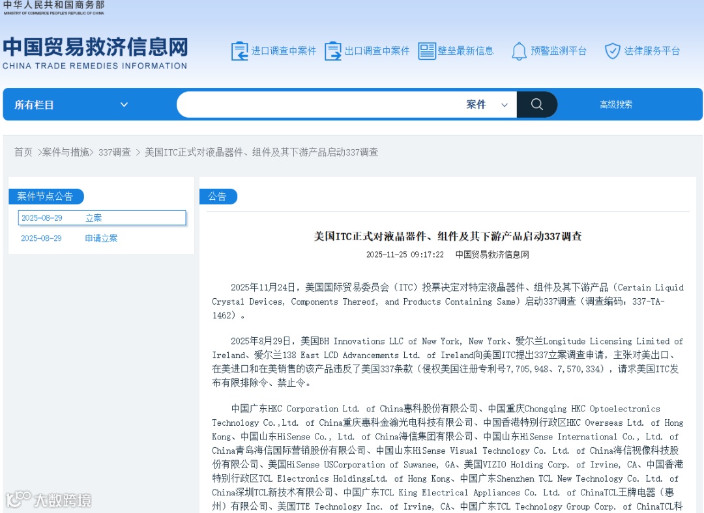704x513 pixels.
Task: Open the 法律服务平台 link
Action: (653, 51)
